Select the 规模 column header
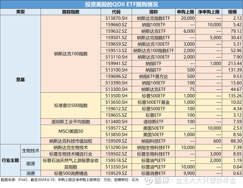The image size is (243, 188). click(x=232, y=12)
